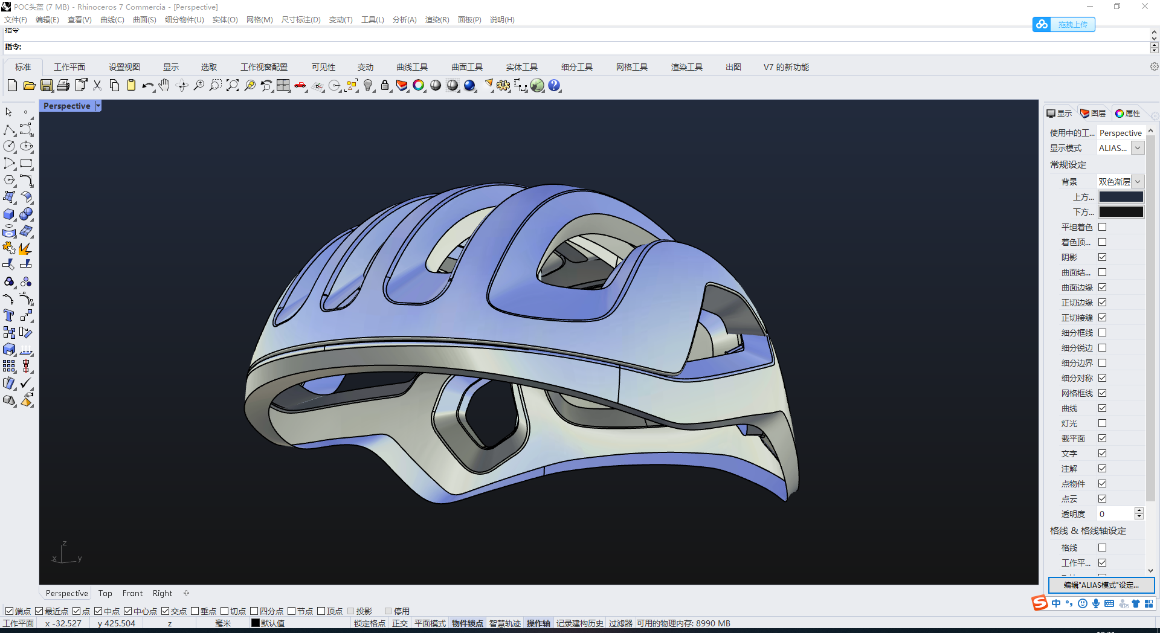Toggle the 曲面边缘 checkbox
Image resolution: width=1160 pixels, height=633 pixels.
[x=1102, y=287]
